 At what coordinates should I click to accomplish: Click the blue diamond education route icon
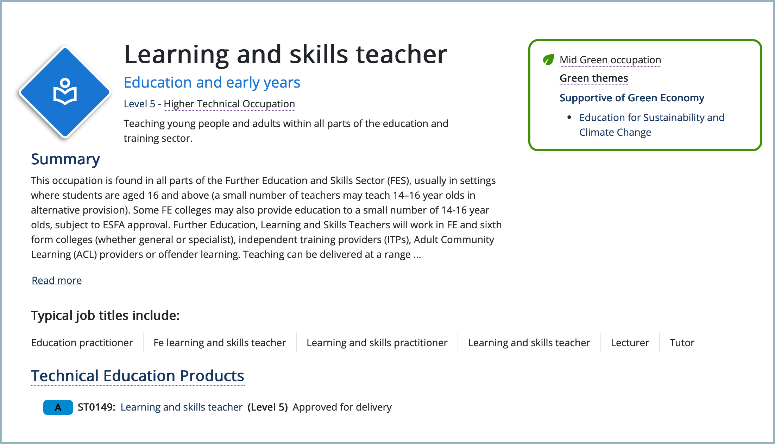click(65, 92)
